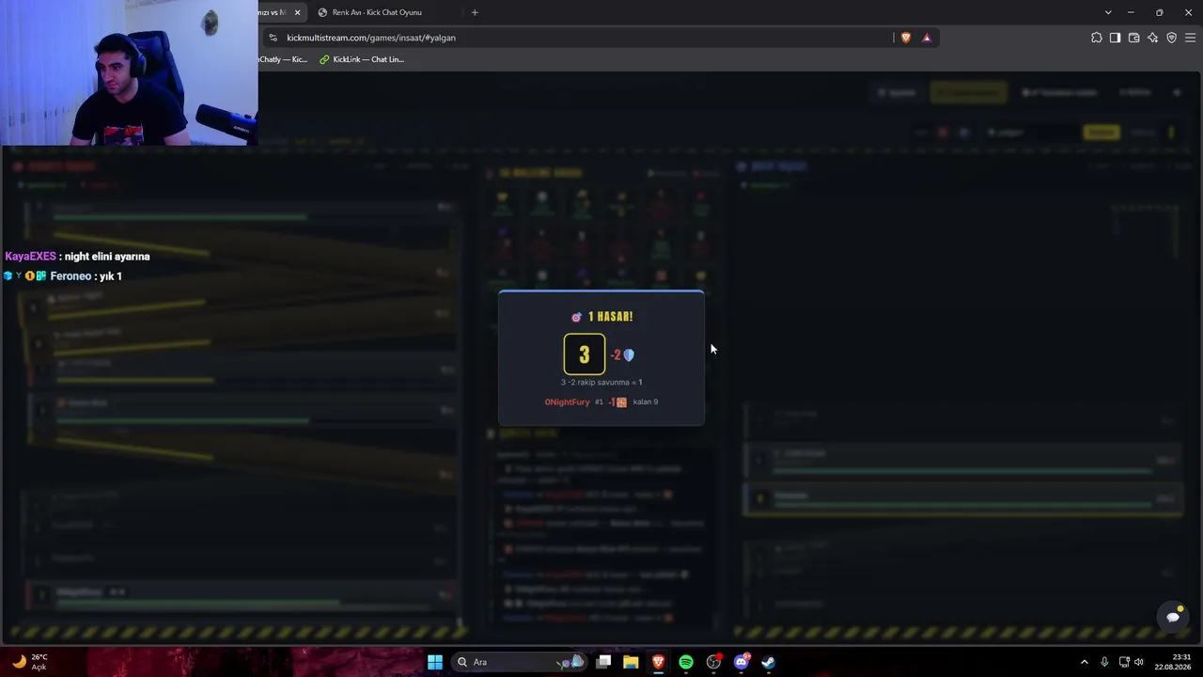This screenshot has height=677, width=1203.
Task: Click the brick wall icon in popup
Action: [x=621, y=401]
